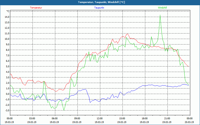The height and width of the screenshot is (125, 200).
Task: Click the 20.03.19 date label
Action: pyautogui.click(x=189, y=122)
